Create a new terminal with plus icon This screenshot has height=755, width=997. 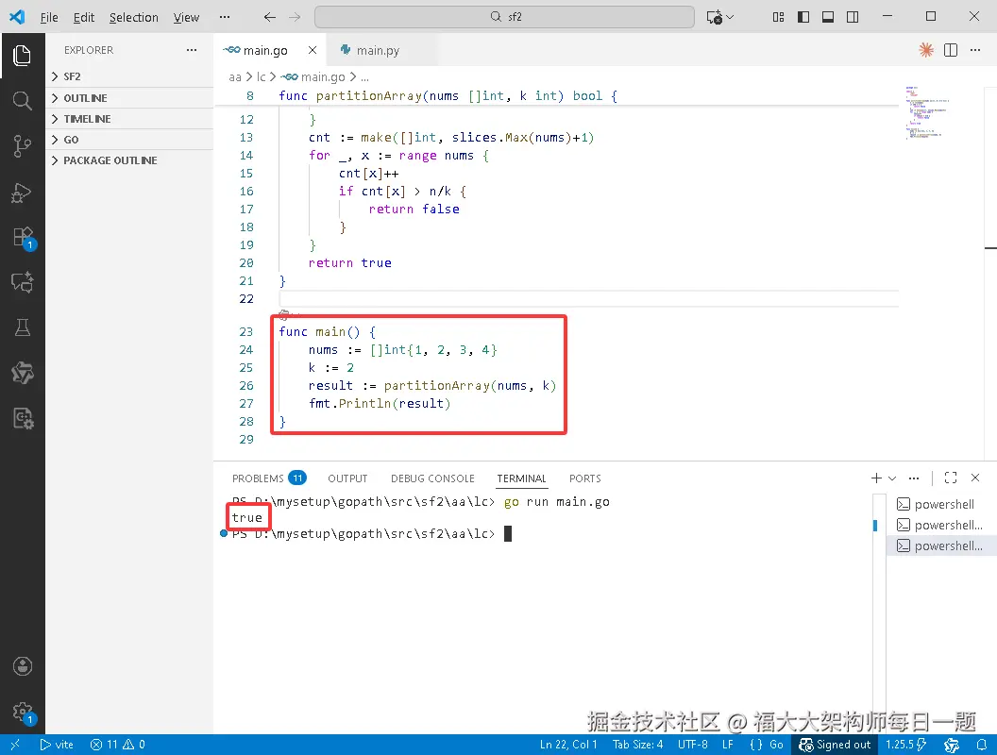[x=876, y=478]
